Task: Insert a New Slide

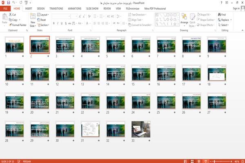Action: coord(33,20)
